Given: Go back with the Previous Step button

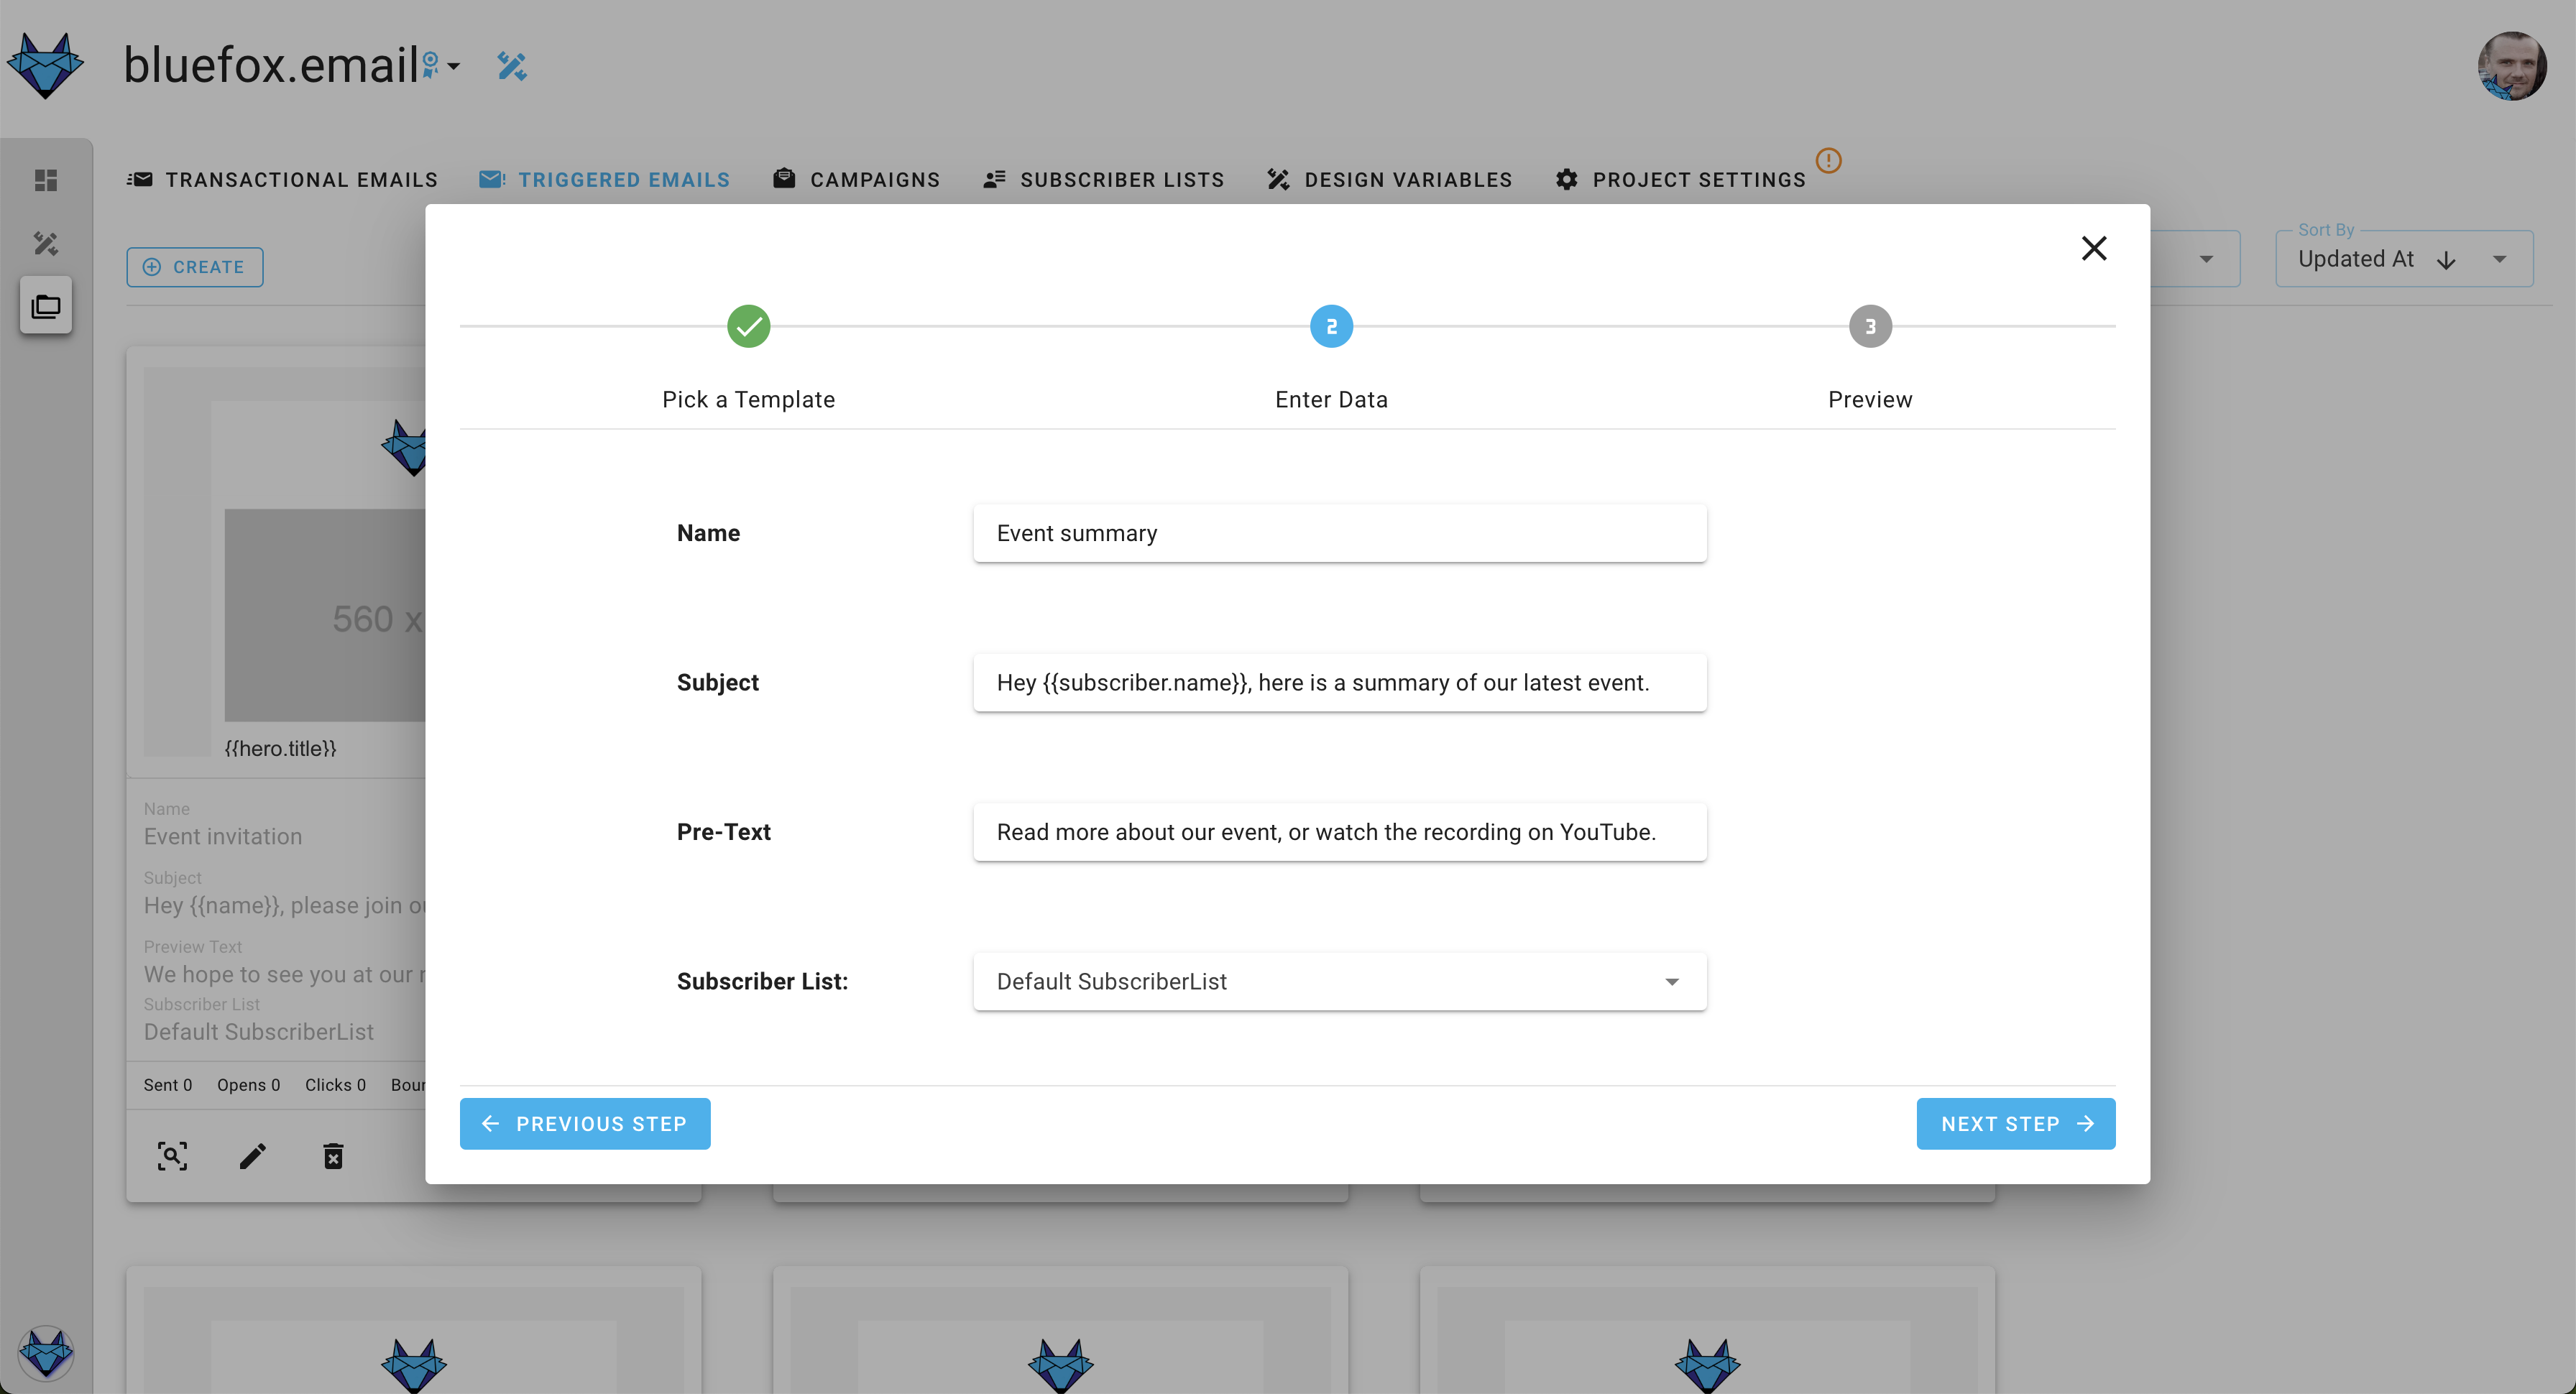Looking at the screenshot, I should [585, 1123].
